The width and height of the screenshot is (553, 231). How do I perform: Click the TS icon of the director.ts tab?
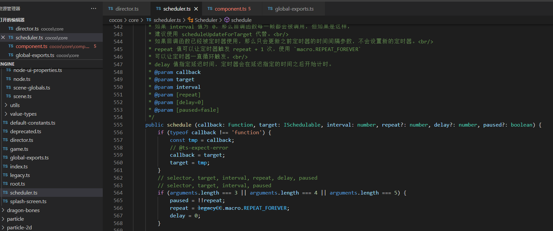point(111,9)
